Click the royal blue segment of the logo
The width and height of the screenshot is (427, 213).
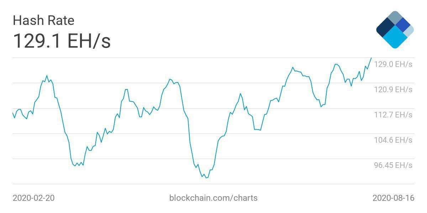[x=403, y=24]
